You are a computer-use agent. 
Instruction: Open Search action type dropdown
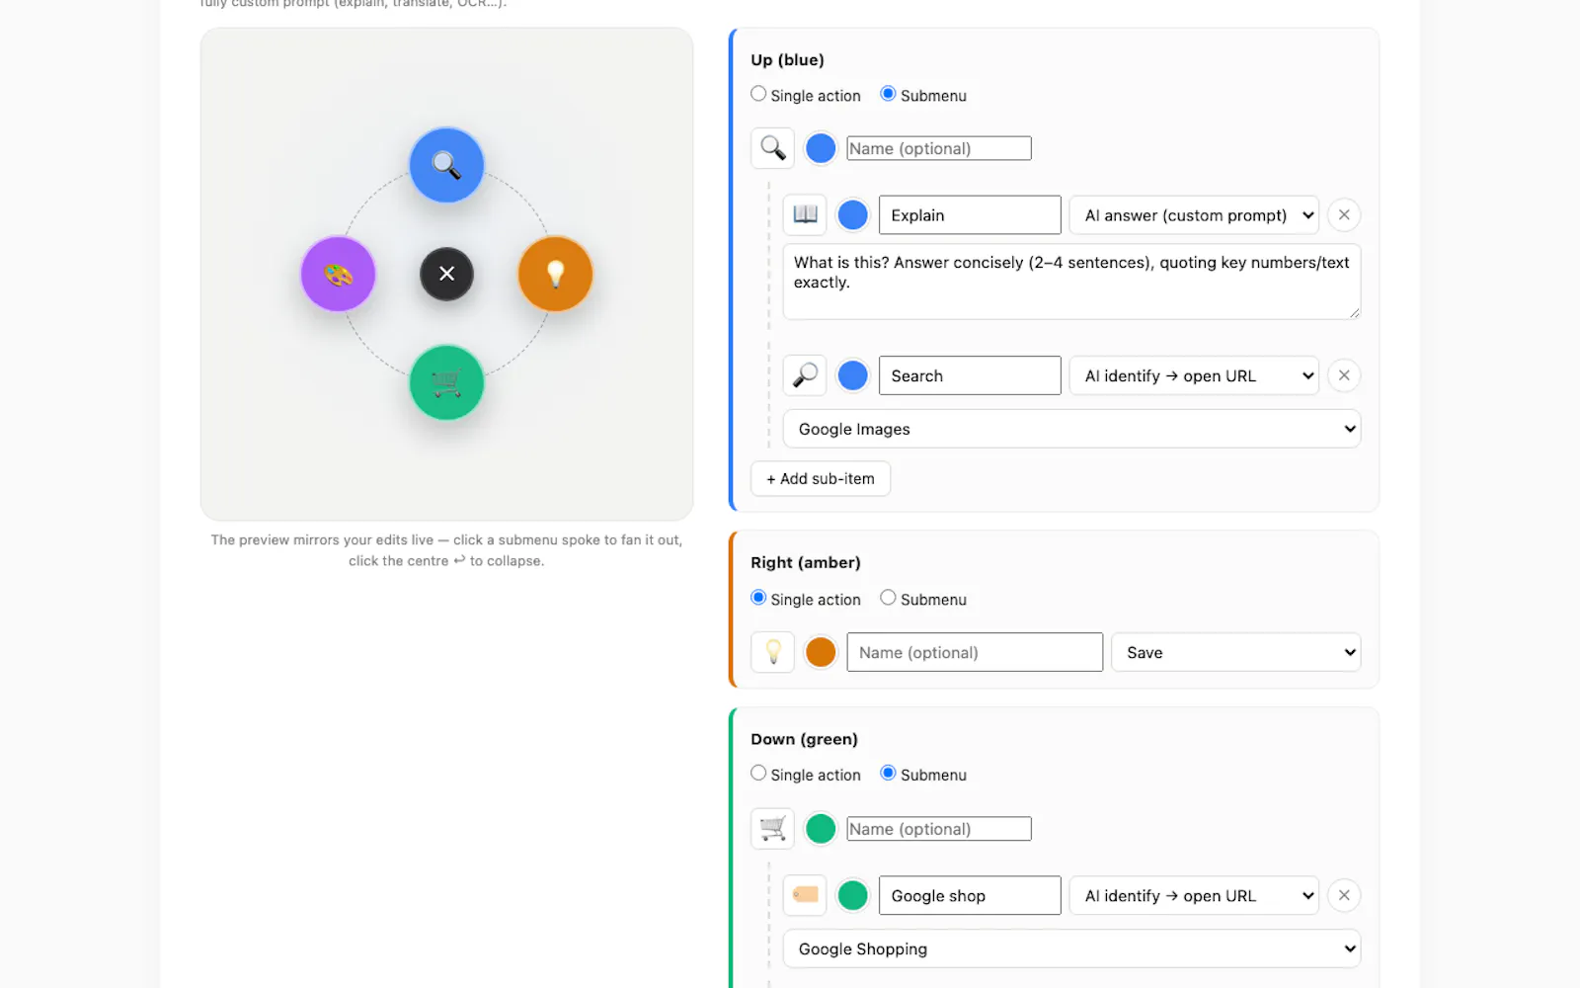(1194, 375)
